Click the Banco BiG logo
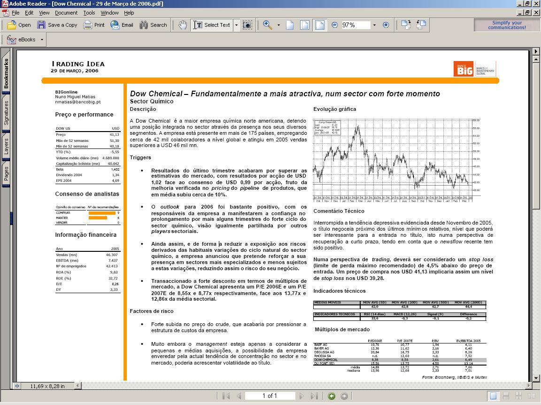 475,69
